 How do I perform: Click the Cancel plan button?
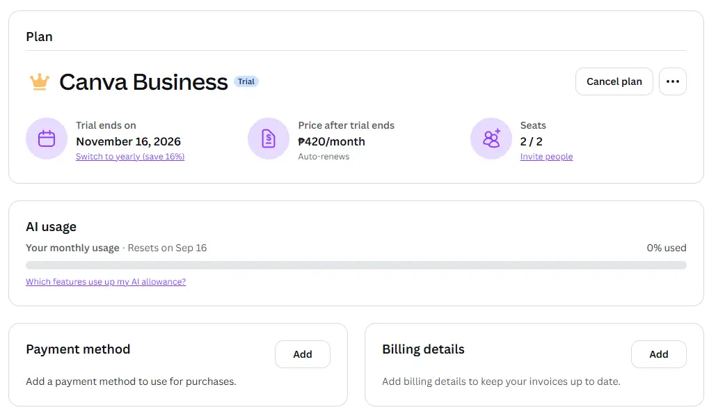point(614,81)
